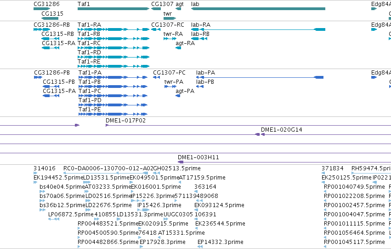Screen dimensions: 391x249
Task: Select the EK236544.5prime EST label
Action: point(220,224)
